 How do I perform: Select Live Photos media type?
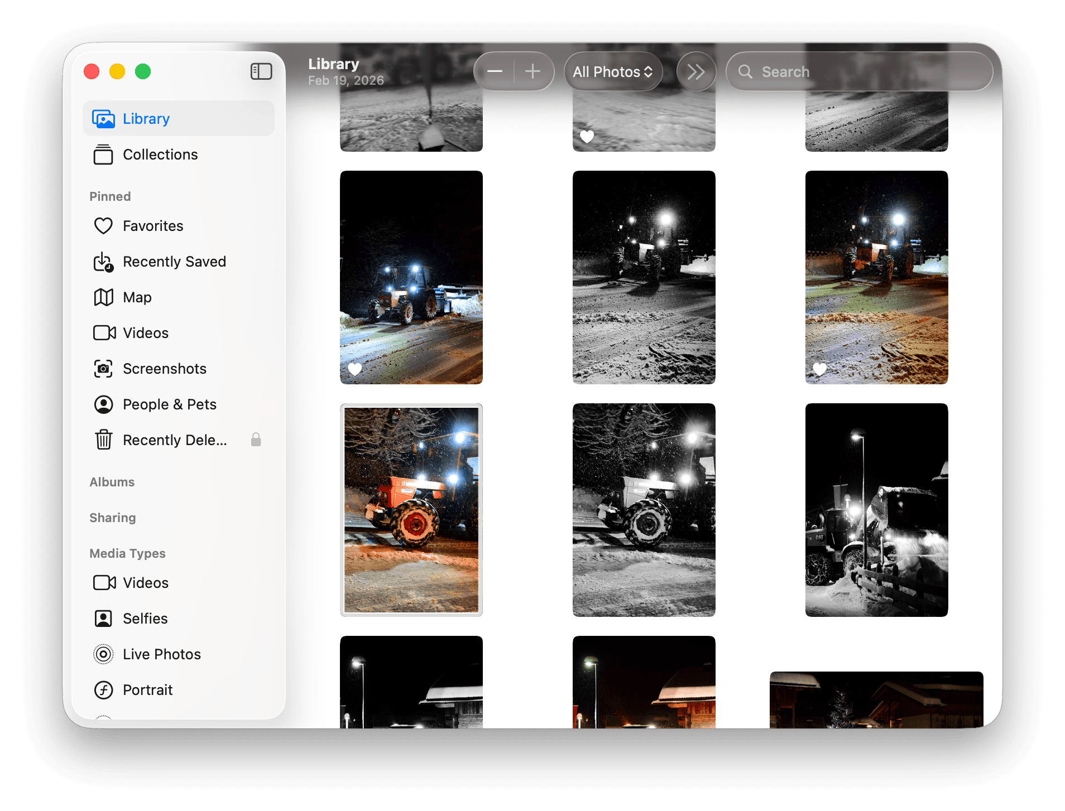(x=161, y=654)
